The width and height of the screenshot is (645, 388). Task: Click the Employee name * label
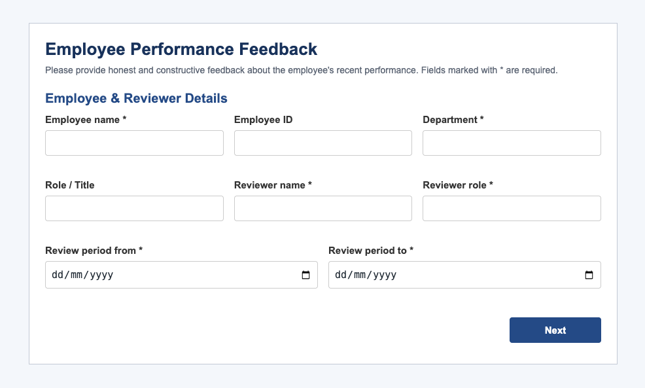[86, 120]
